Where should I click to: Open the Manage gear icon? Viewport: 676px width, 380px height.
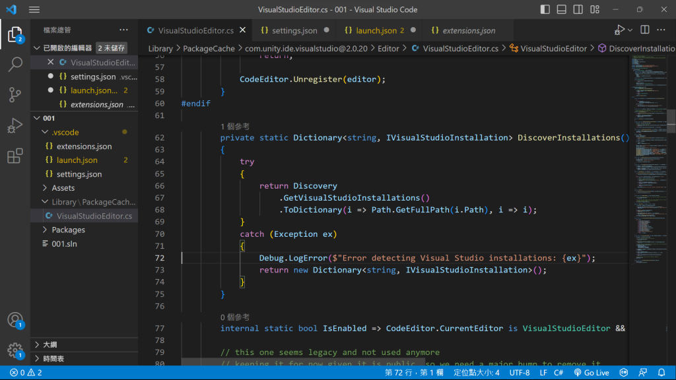tap(15, 350)
